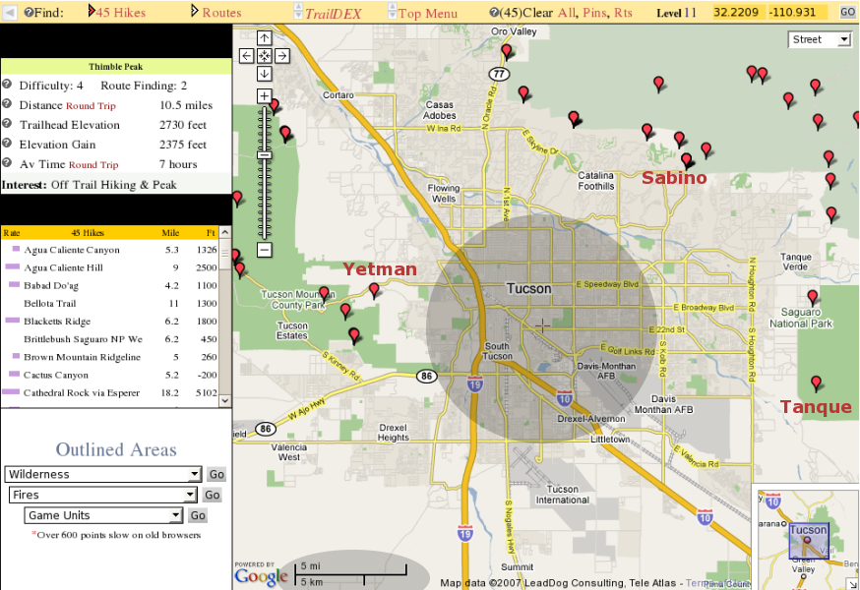Pan the map right with the arrow
860x590 pixels.
pyautogui.click(x=282, y=55)
